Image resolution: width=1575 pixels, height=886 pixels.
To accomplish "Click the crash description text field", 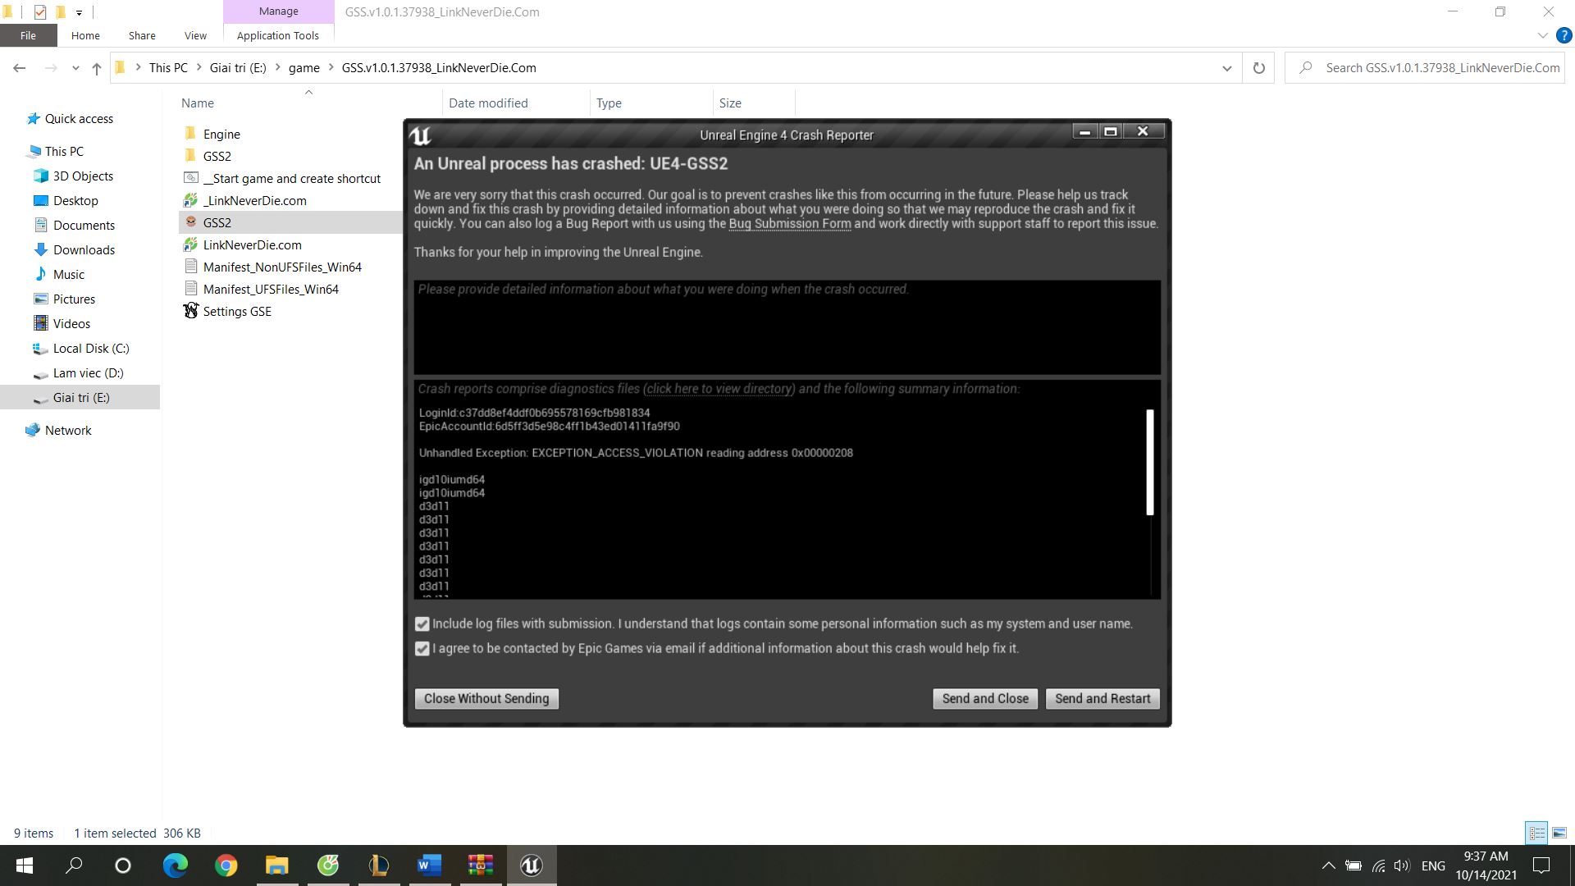I will 787,328.
